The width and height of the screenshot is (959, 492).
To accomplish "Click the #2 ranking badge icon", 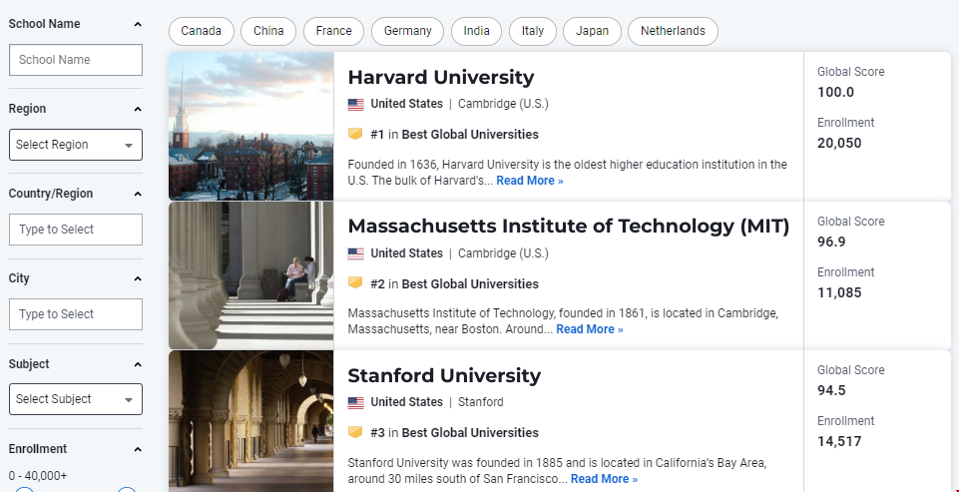I will coord(355,282).
